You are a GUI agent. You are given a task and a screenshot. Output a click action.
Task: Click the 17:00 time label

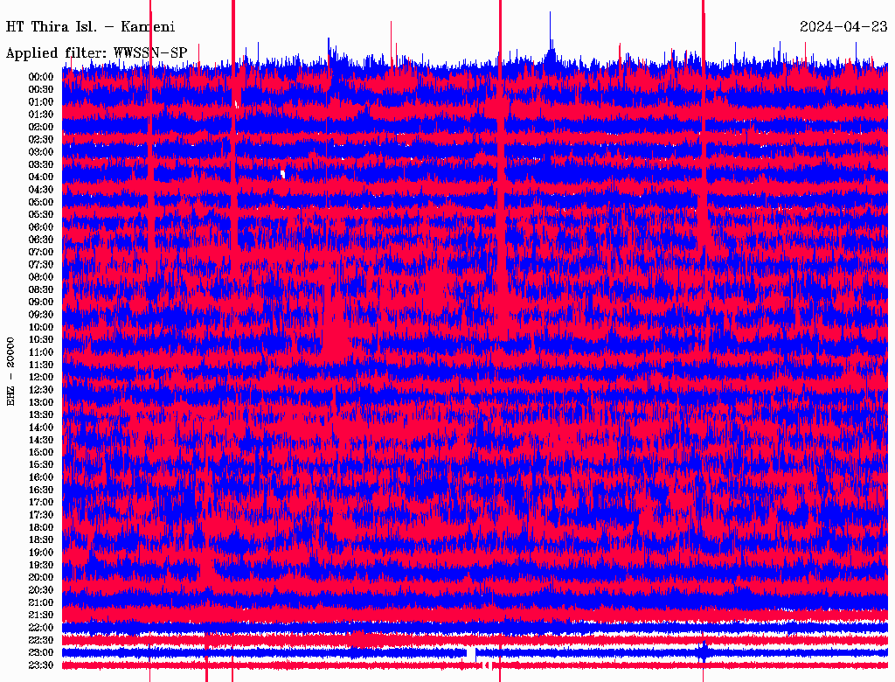click(41, 503)
